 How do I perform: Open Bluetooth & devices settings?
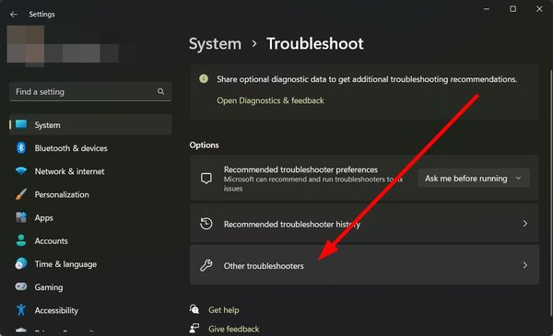pos(90,148)
